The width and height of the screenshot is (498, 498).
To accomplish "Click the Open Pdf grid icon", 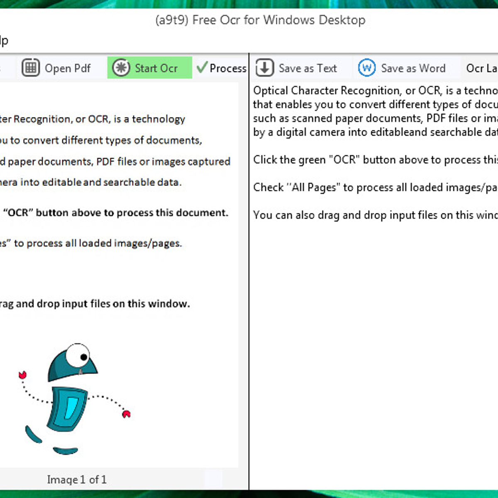I will 30,68.
